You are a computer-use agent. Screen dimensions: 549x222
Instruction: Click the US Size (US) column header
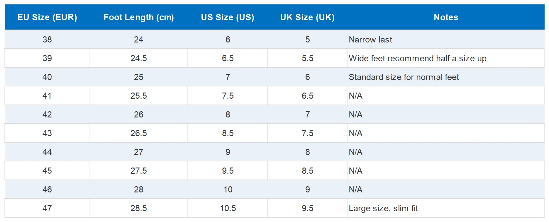click(x=228, y=17)
